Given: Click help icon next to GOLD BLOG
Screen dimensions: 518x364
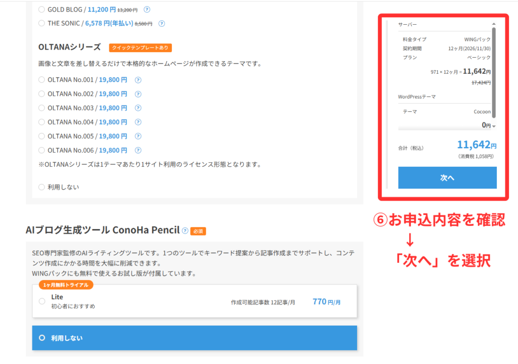Looking at the screenshot, I should (147, 10).
